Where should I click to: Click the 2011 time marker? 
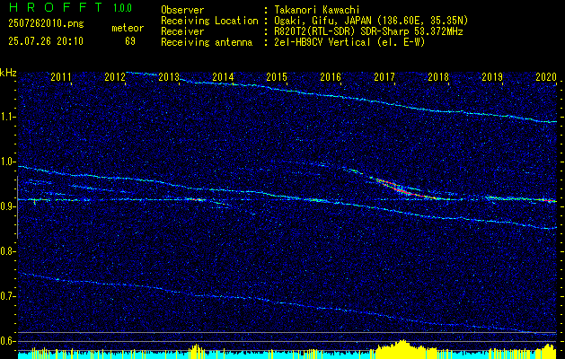click(61, 77)
